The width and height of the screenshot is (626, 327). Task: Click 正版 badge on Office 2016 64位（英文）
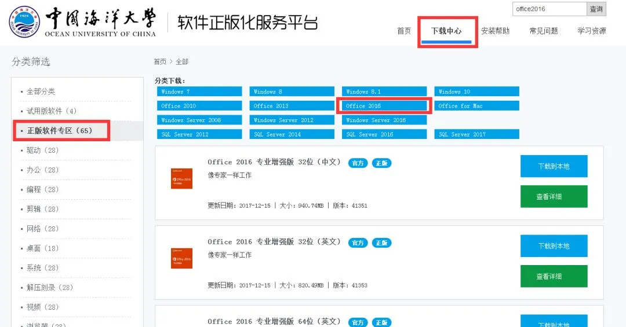(x=381, y=322)
